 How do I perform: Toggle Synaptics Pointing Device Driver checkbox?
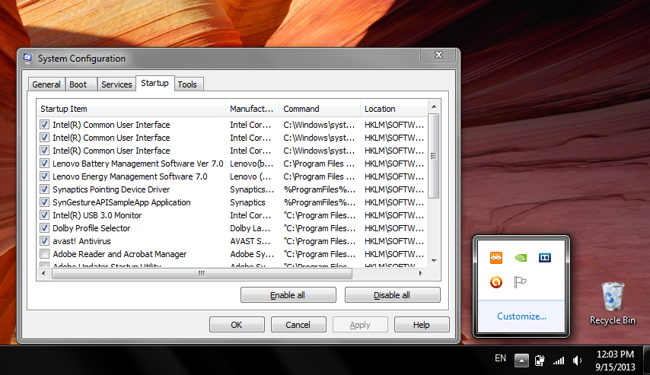click(44, 189)
